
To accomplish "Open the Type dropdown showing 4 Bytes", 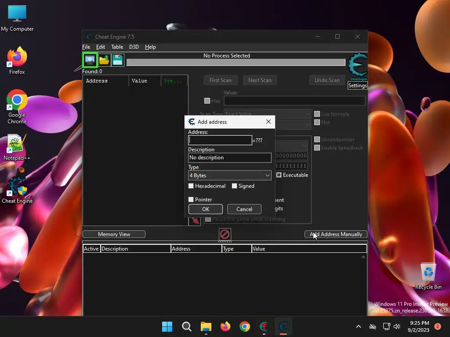I will pos(229,176).
